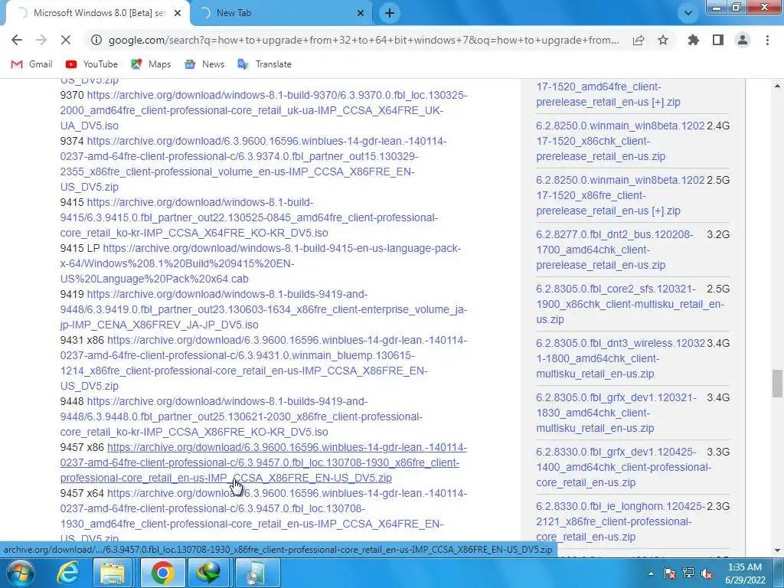Open the 9374 x86fre volume zip link

[253, 164]
